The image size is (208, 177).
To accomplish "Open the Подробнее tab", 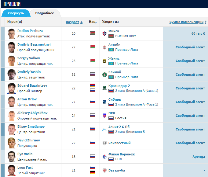I will coord(45,13).
